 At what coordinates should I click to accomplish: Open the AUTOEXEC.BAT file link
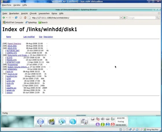13,51
